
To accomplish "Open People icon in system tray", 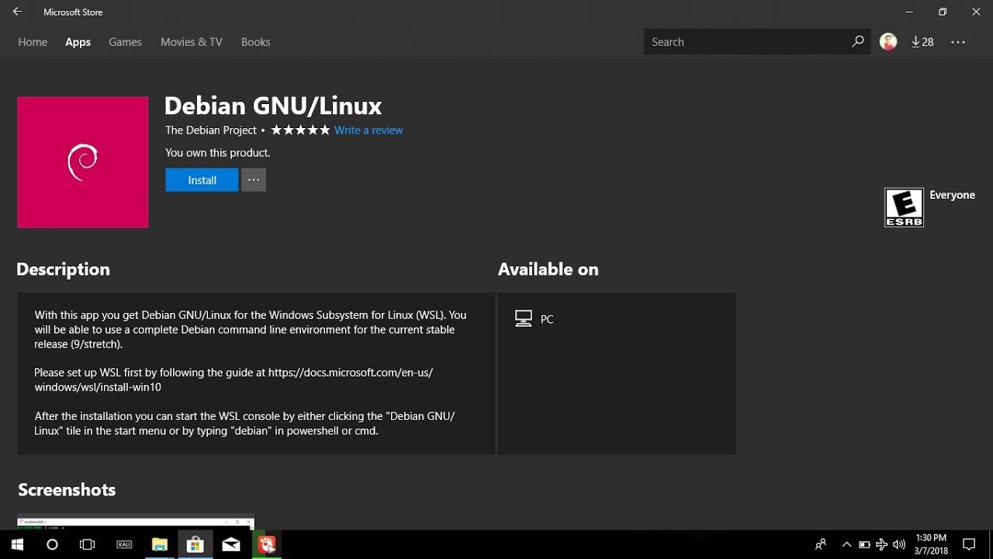I will (x=821, y=544).
